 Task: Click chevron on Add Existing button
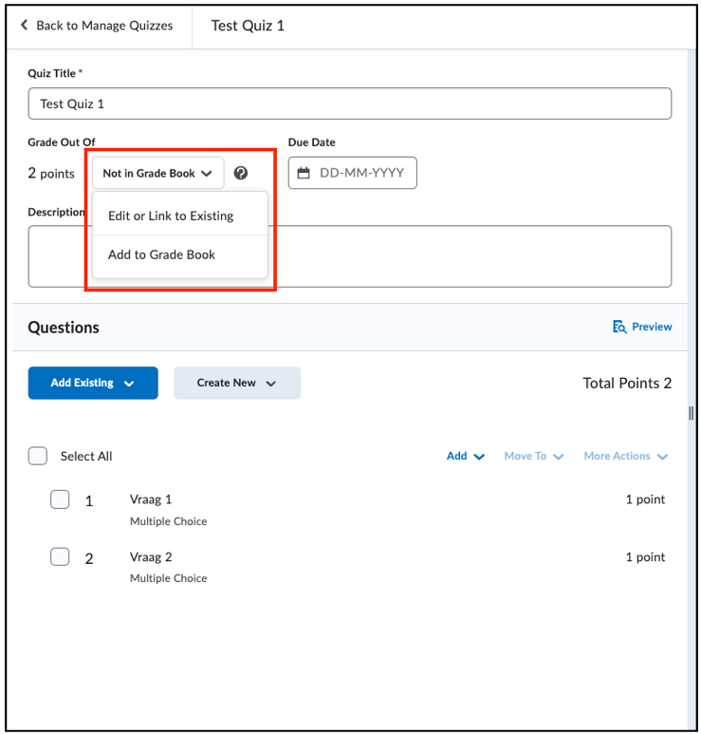tap(129, 384)
